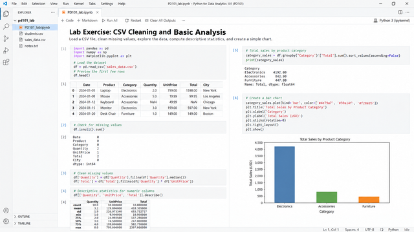The height and width of the screenshot is (232, 414).
Task: Collapse the pd101_lab folder
Action: [24, 21]
